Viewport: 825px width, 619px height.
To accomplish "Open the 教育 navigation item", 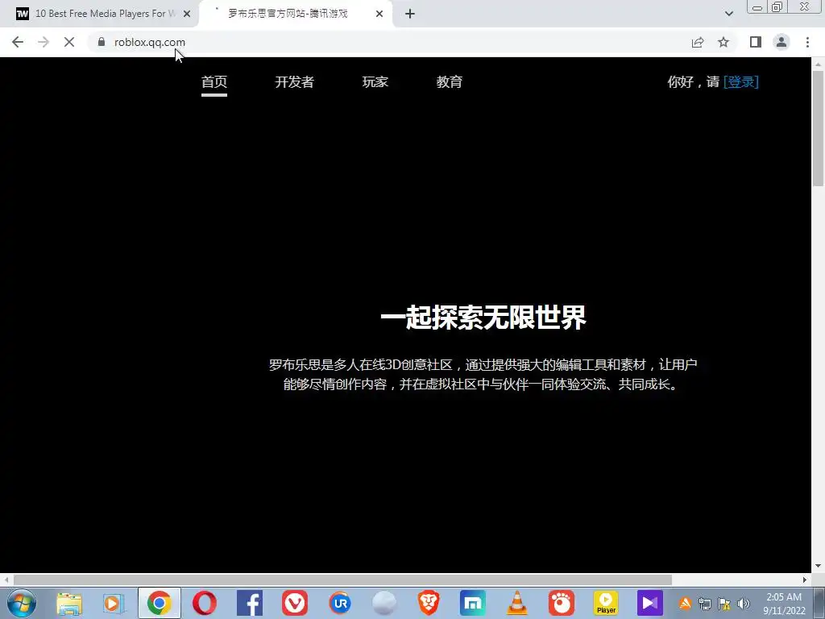I will [450, 82].
